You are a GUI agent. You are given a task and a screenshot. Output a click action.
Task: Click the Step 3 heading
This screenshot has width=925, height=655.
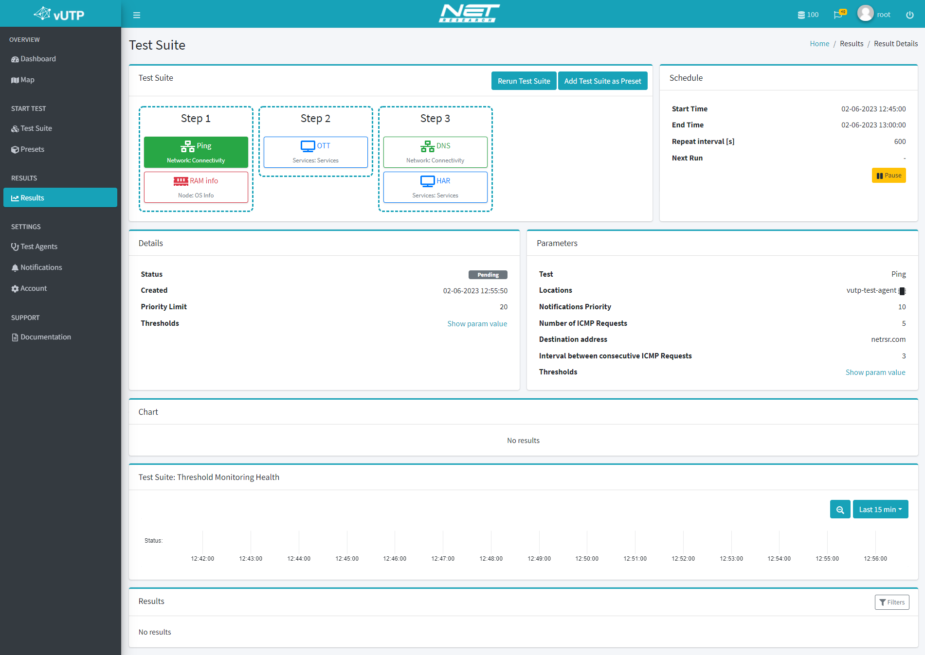click(x=435, y=119)
